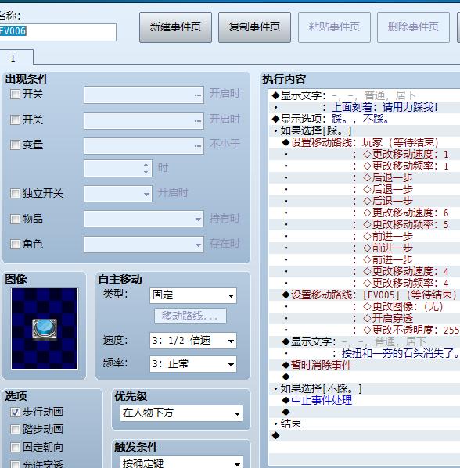Select the 更改移动速度：6 line

[x=364, y=213]
